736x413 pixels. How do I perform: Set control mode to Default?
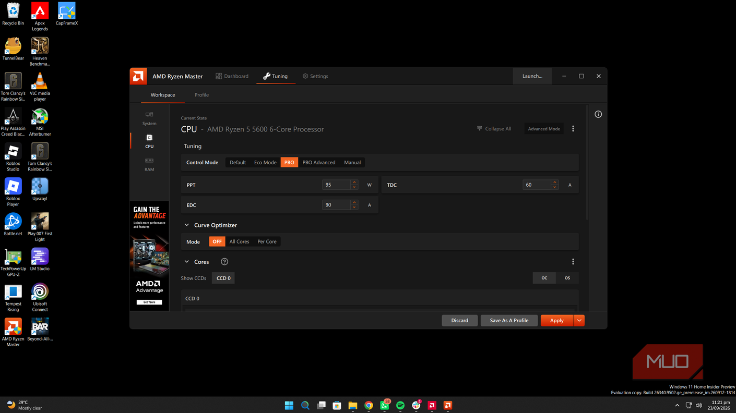point(238,163)
